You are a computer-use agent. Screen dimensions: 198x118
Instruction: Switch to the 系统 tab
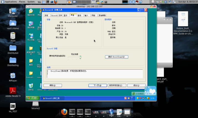click(x=47, y=15)
